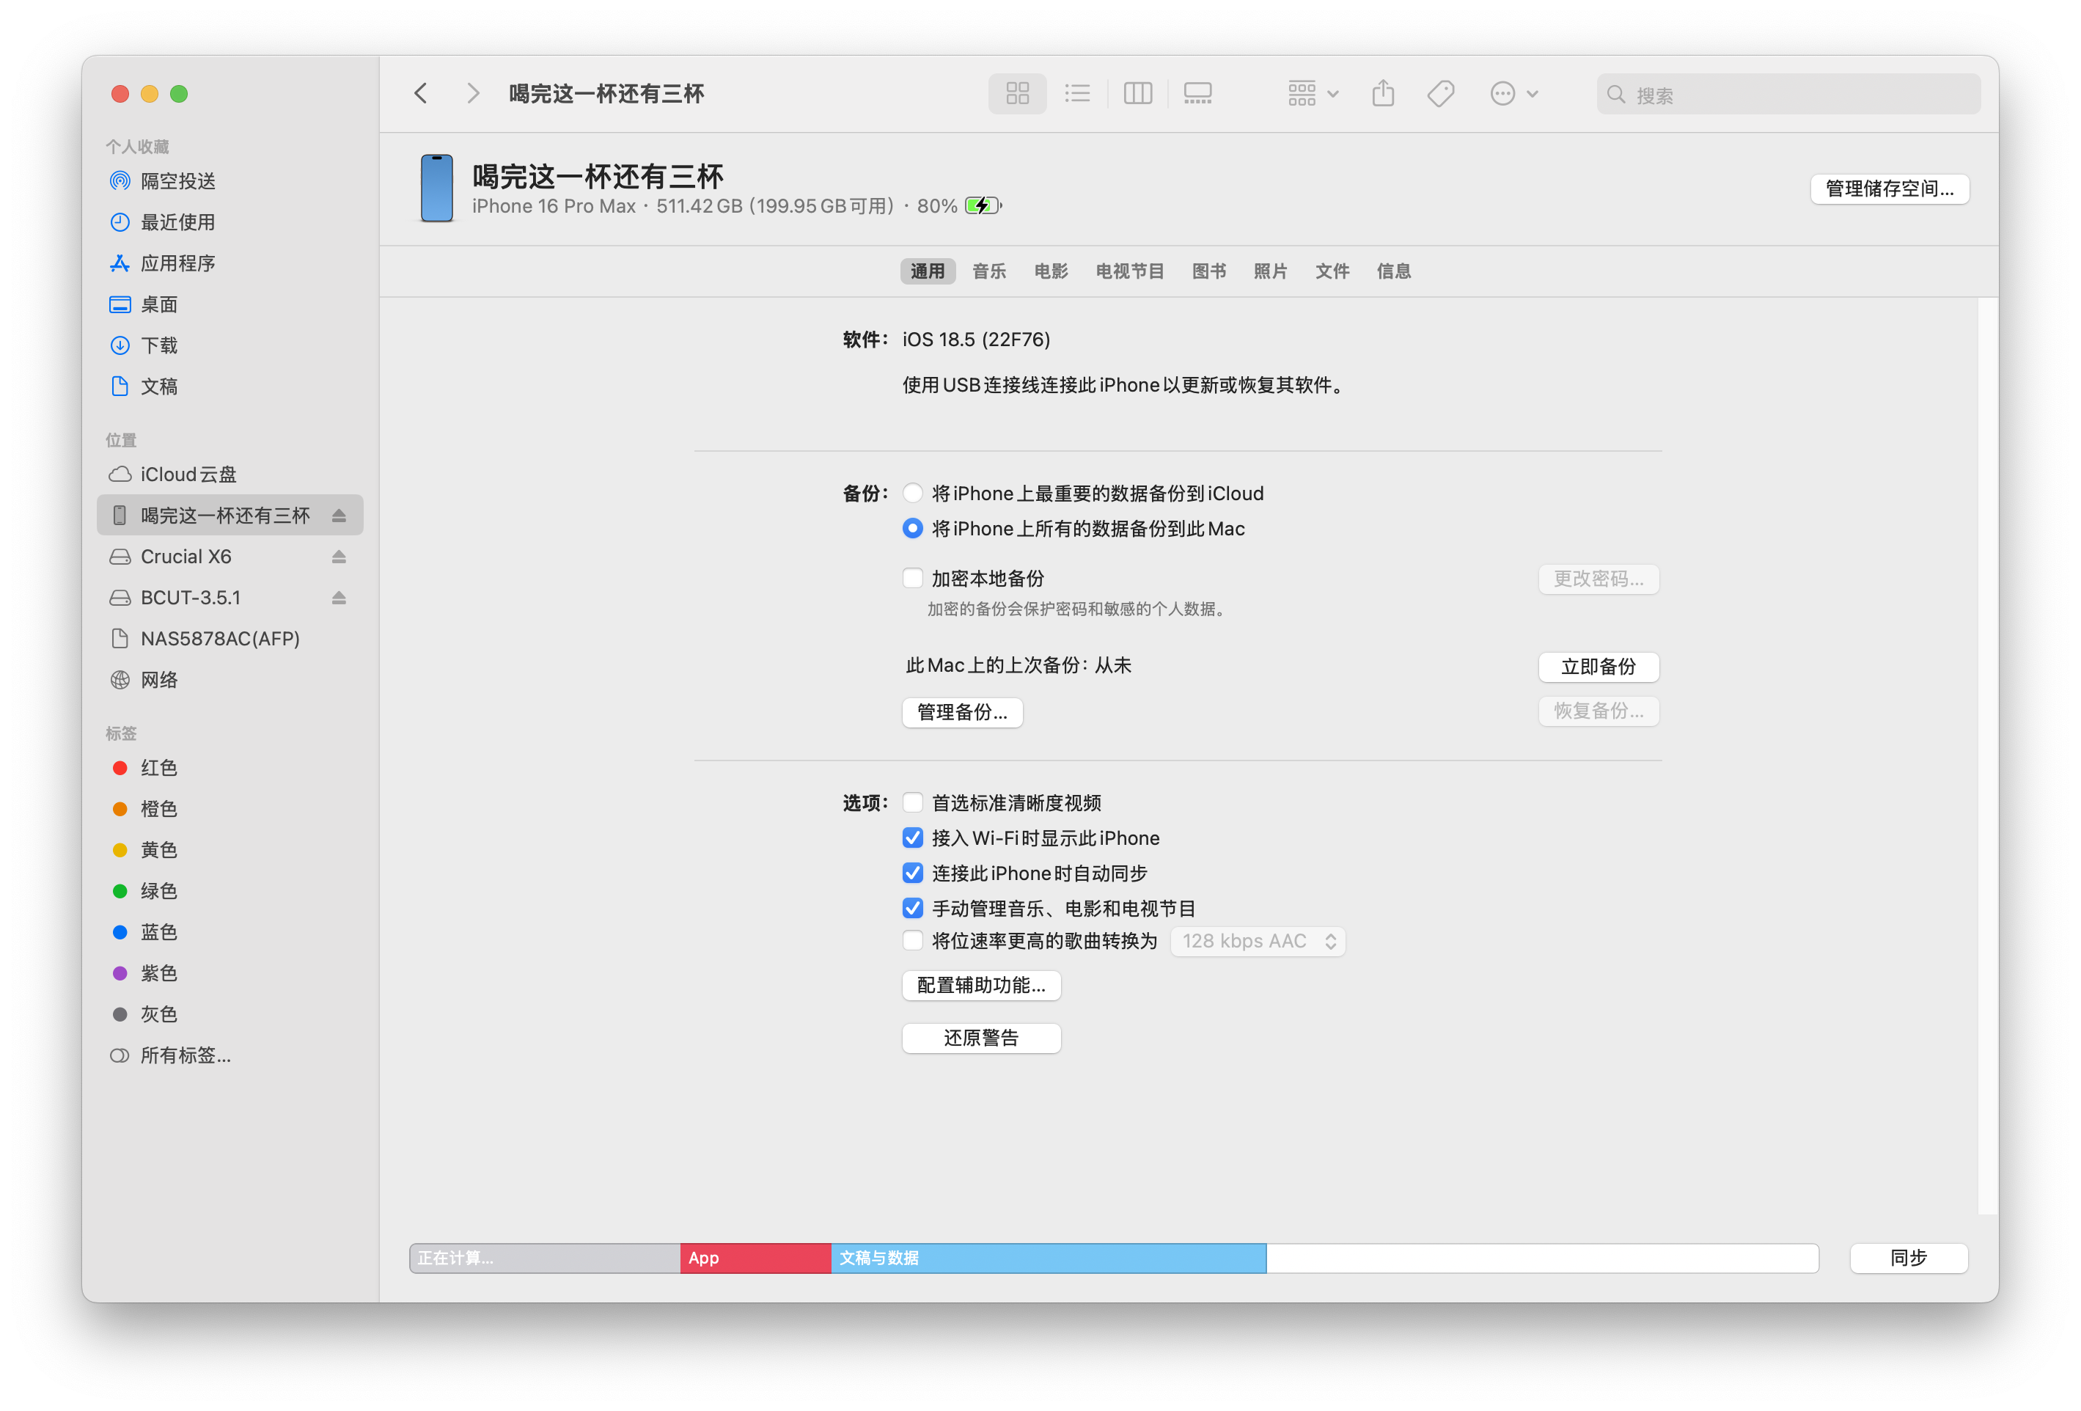Image resolution: width=2081 pixels, height=1411 pixels.
Task: Switch to list view in the toolbar
Action: pyautogui.click(x=1077, y=93)
